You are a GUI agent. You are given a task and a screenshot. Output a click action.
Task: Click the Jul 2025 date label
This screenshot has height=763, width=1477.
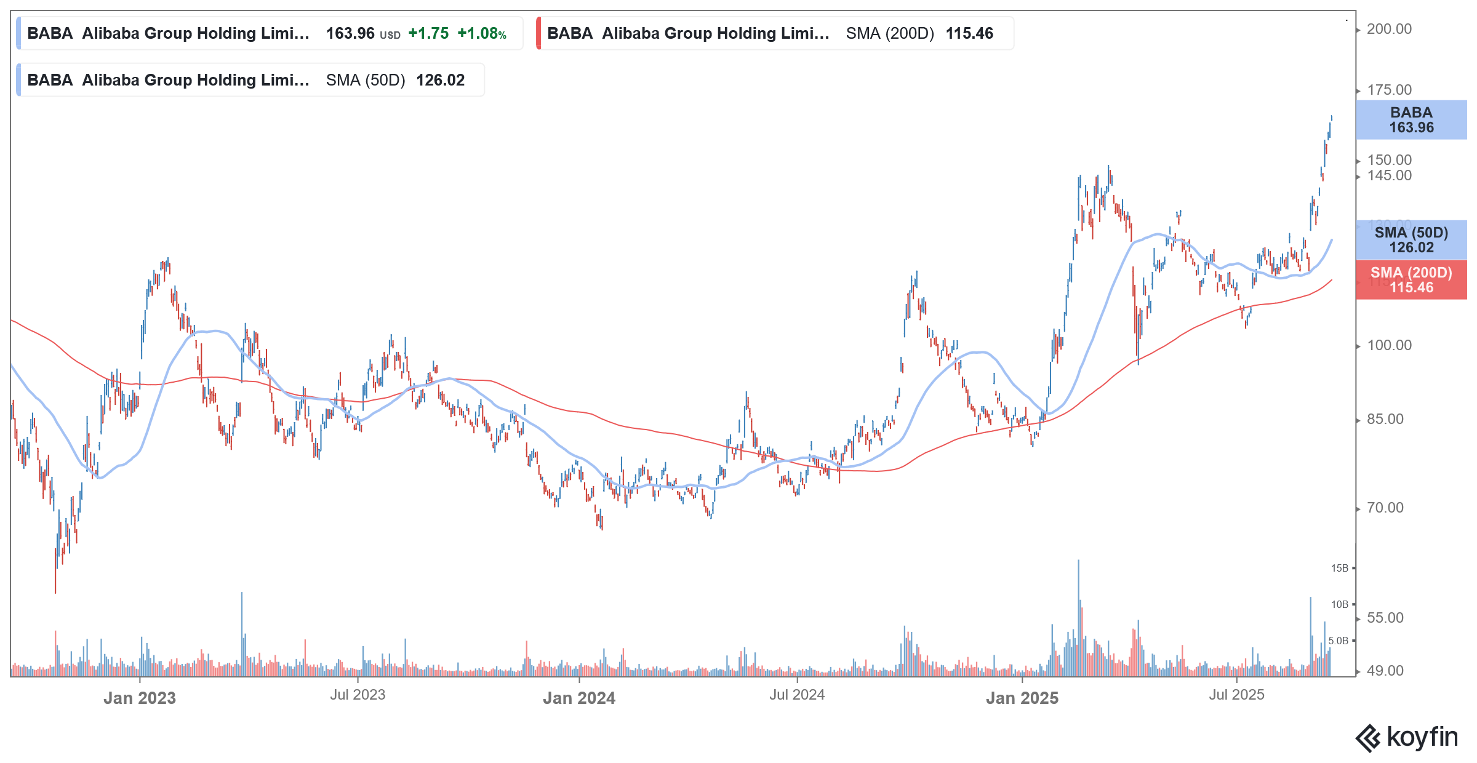coord(1236,695)
